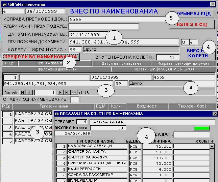Click RESAVANJE NA KOLETI window title icon
Image resolution: width=218 pixels, height=182 pixels.
[56, 114]
